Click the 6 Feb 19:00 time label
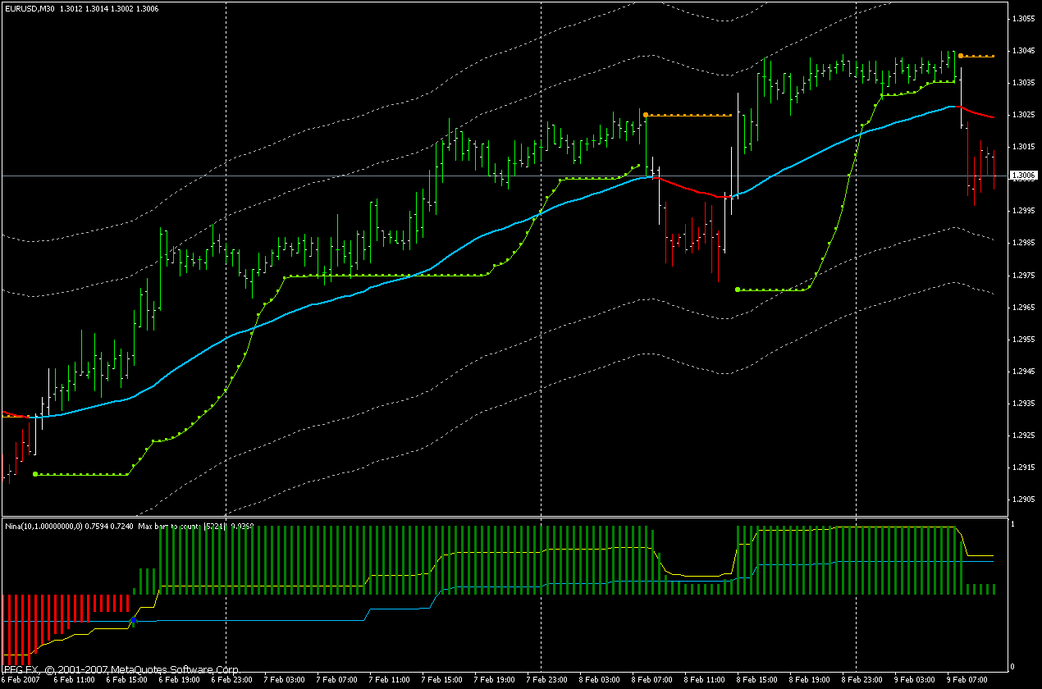This screenshot has width=1042, height=689. coord(179,680)
